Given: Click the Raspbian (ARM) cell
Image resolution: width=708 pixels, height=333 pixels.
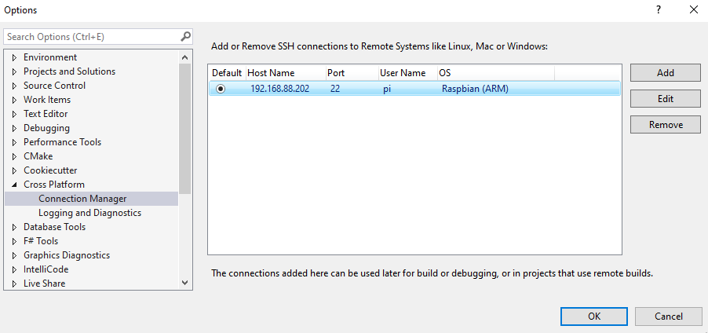Looking at the screenshot, I should click(x=475, y=89).
